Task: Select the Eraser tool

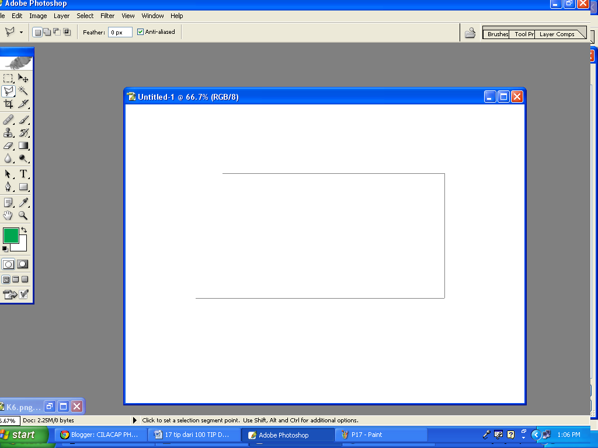Action: point(8,146)
